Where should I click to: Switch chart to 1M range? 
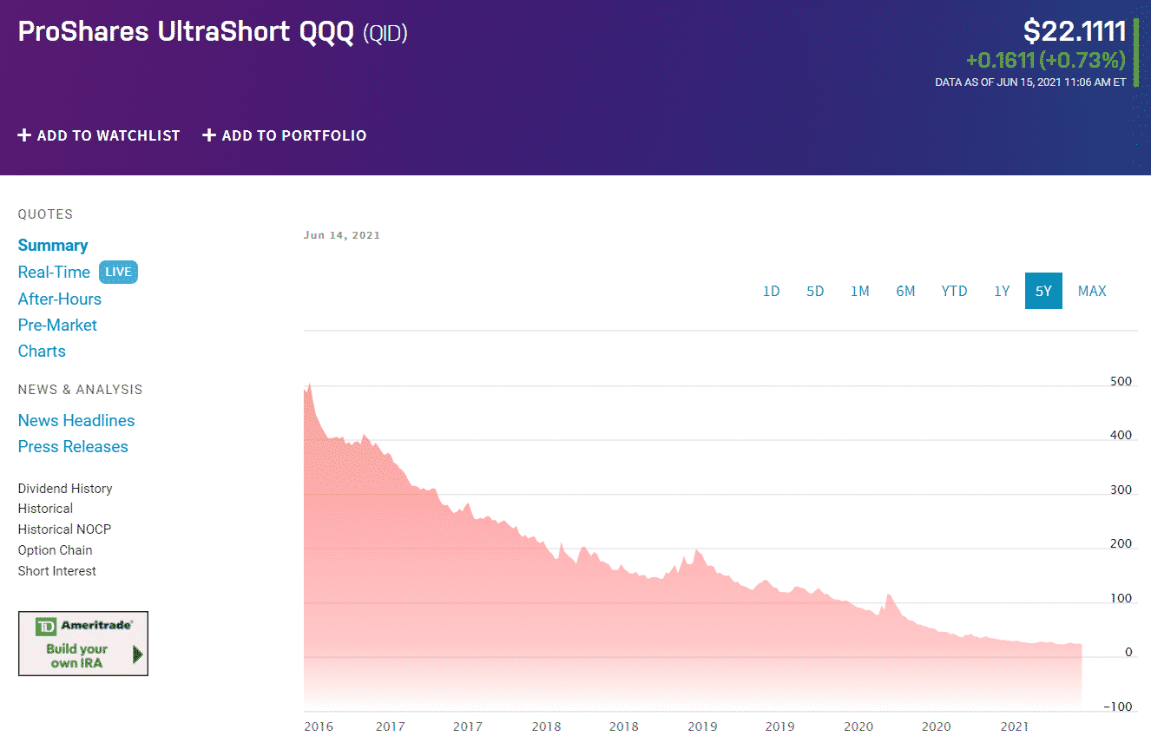click(x=860, y=291)
